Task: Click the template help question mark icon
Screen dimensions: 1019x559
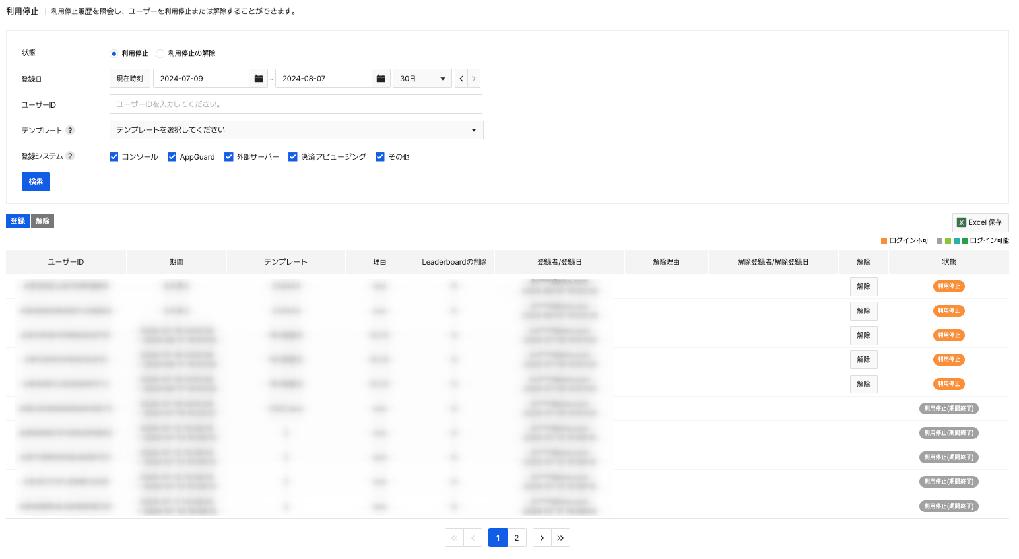Action: [x=70, y=130]
